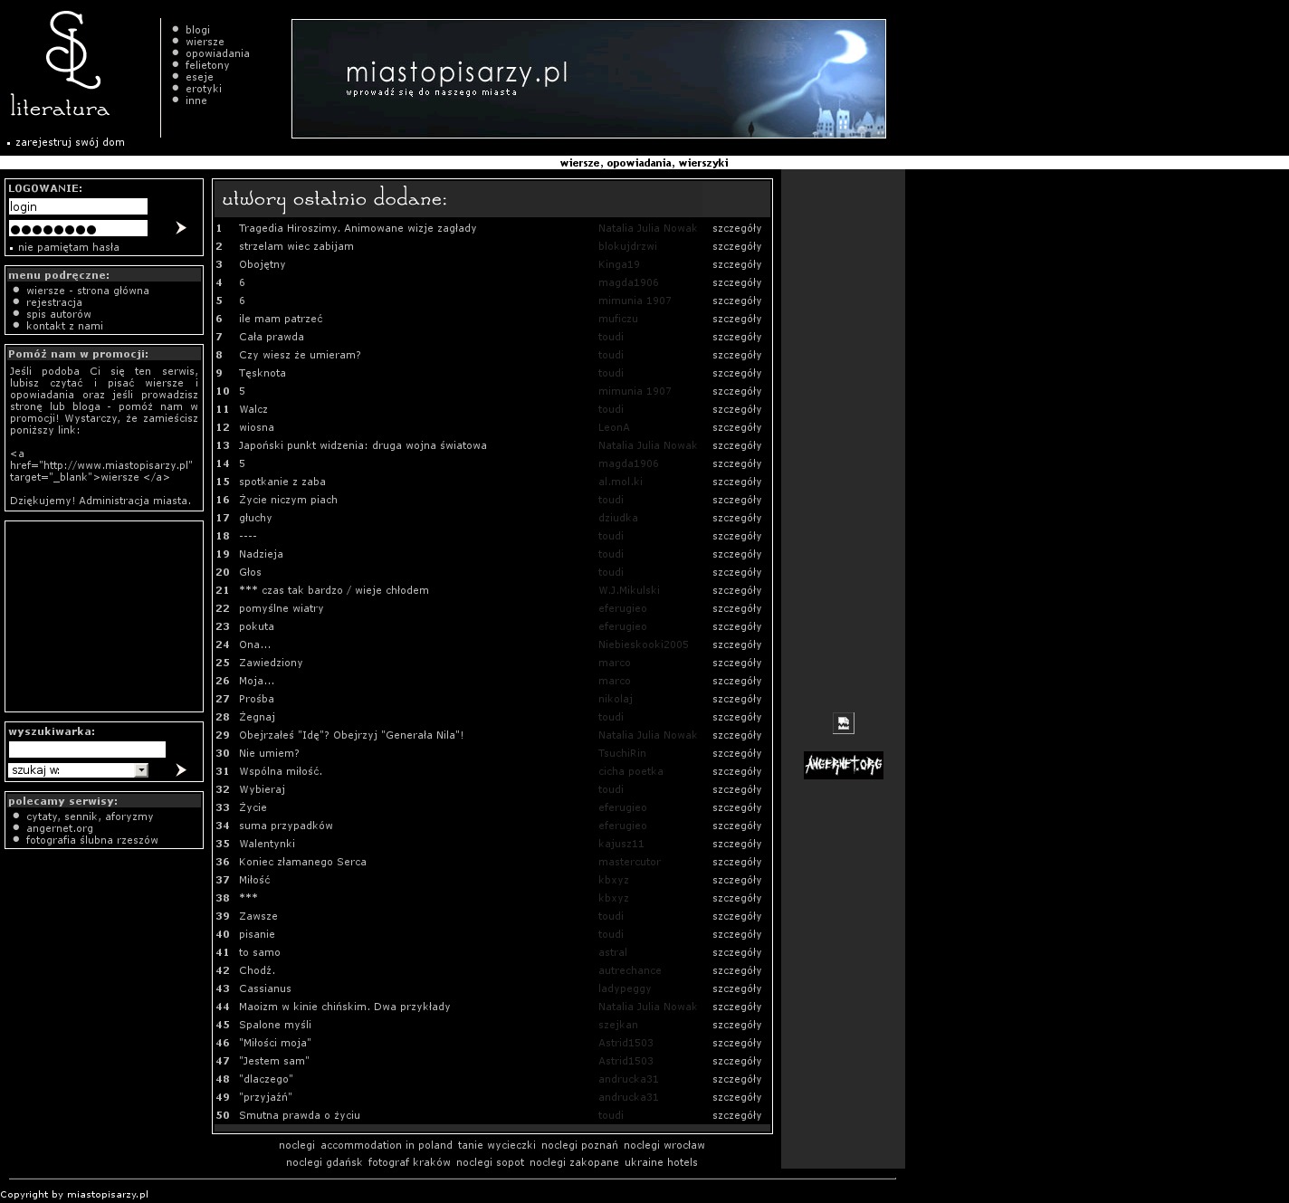Submit login with the arrow button
Image resolution: width=1289 pixels, height=1203 pixels.
[180, 228]
